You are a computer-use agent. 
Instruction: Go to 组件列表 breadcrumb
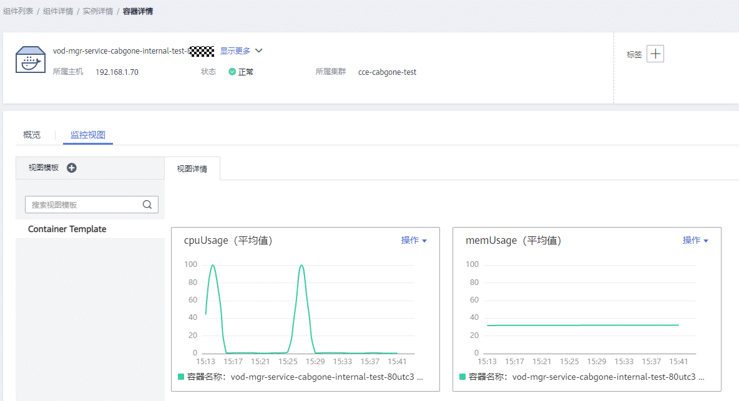[x=17, y=11]
